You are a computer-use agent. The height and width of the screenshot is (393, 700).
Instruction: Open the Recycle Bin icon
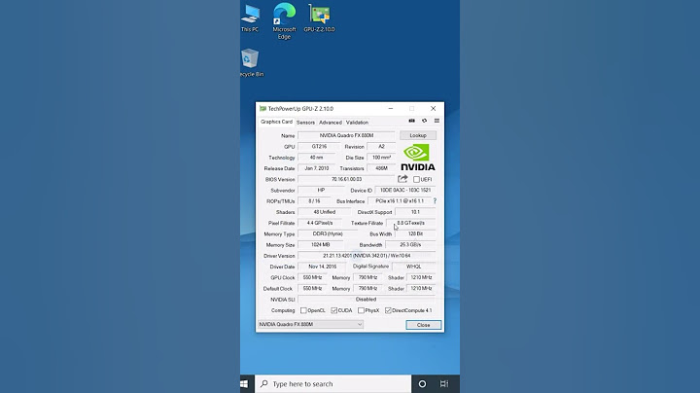coord(251,62)
